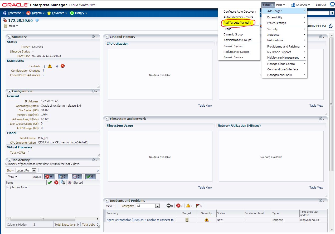Collapse the Configuration panel
The image size is (335, 234).
click(x=9, y=91)
